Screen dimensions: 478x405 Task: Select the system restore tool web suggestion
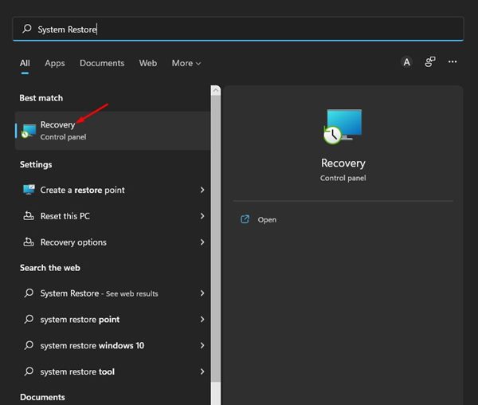(77, 372)
